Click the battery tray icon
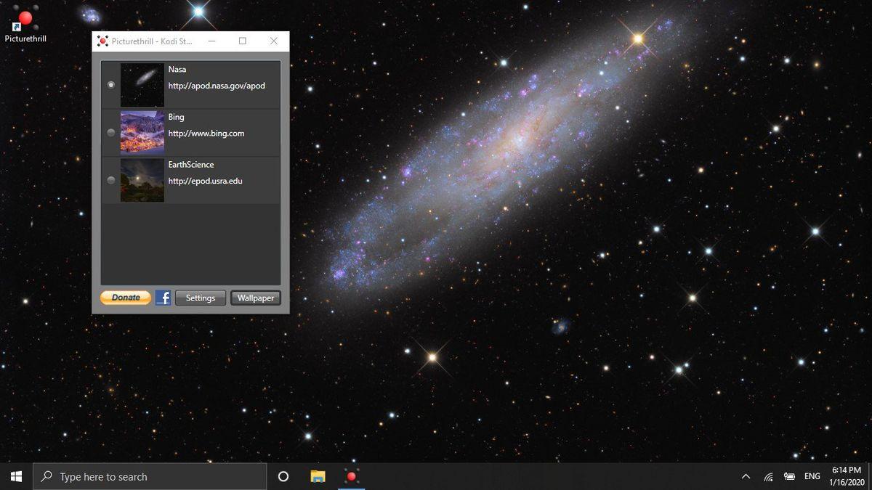 (790, 477)
